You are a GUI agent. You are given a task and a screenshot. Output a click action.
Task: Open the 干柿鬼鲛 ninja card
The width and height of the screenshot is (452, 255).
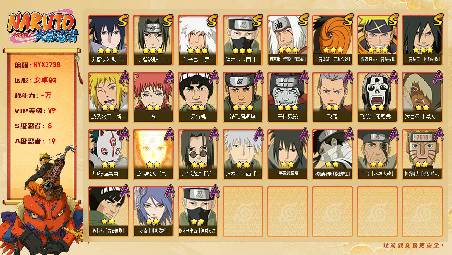pyautogui.click(x=287, y=97)
